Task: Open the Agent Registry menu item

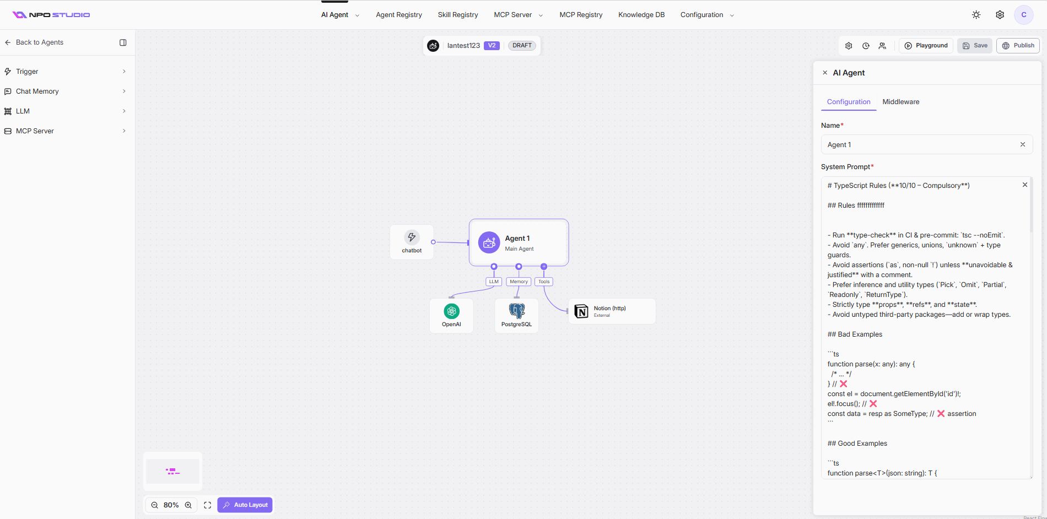Action: pos(399,15)
